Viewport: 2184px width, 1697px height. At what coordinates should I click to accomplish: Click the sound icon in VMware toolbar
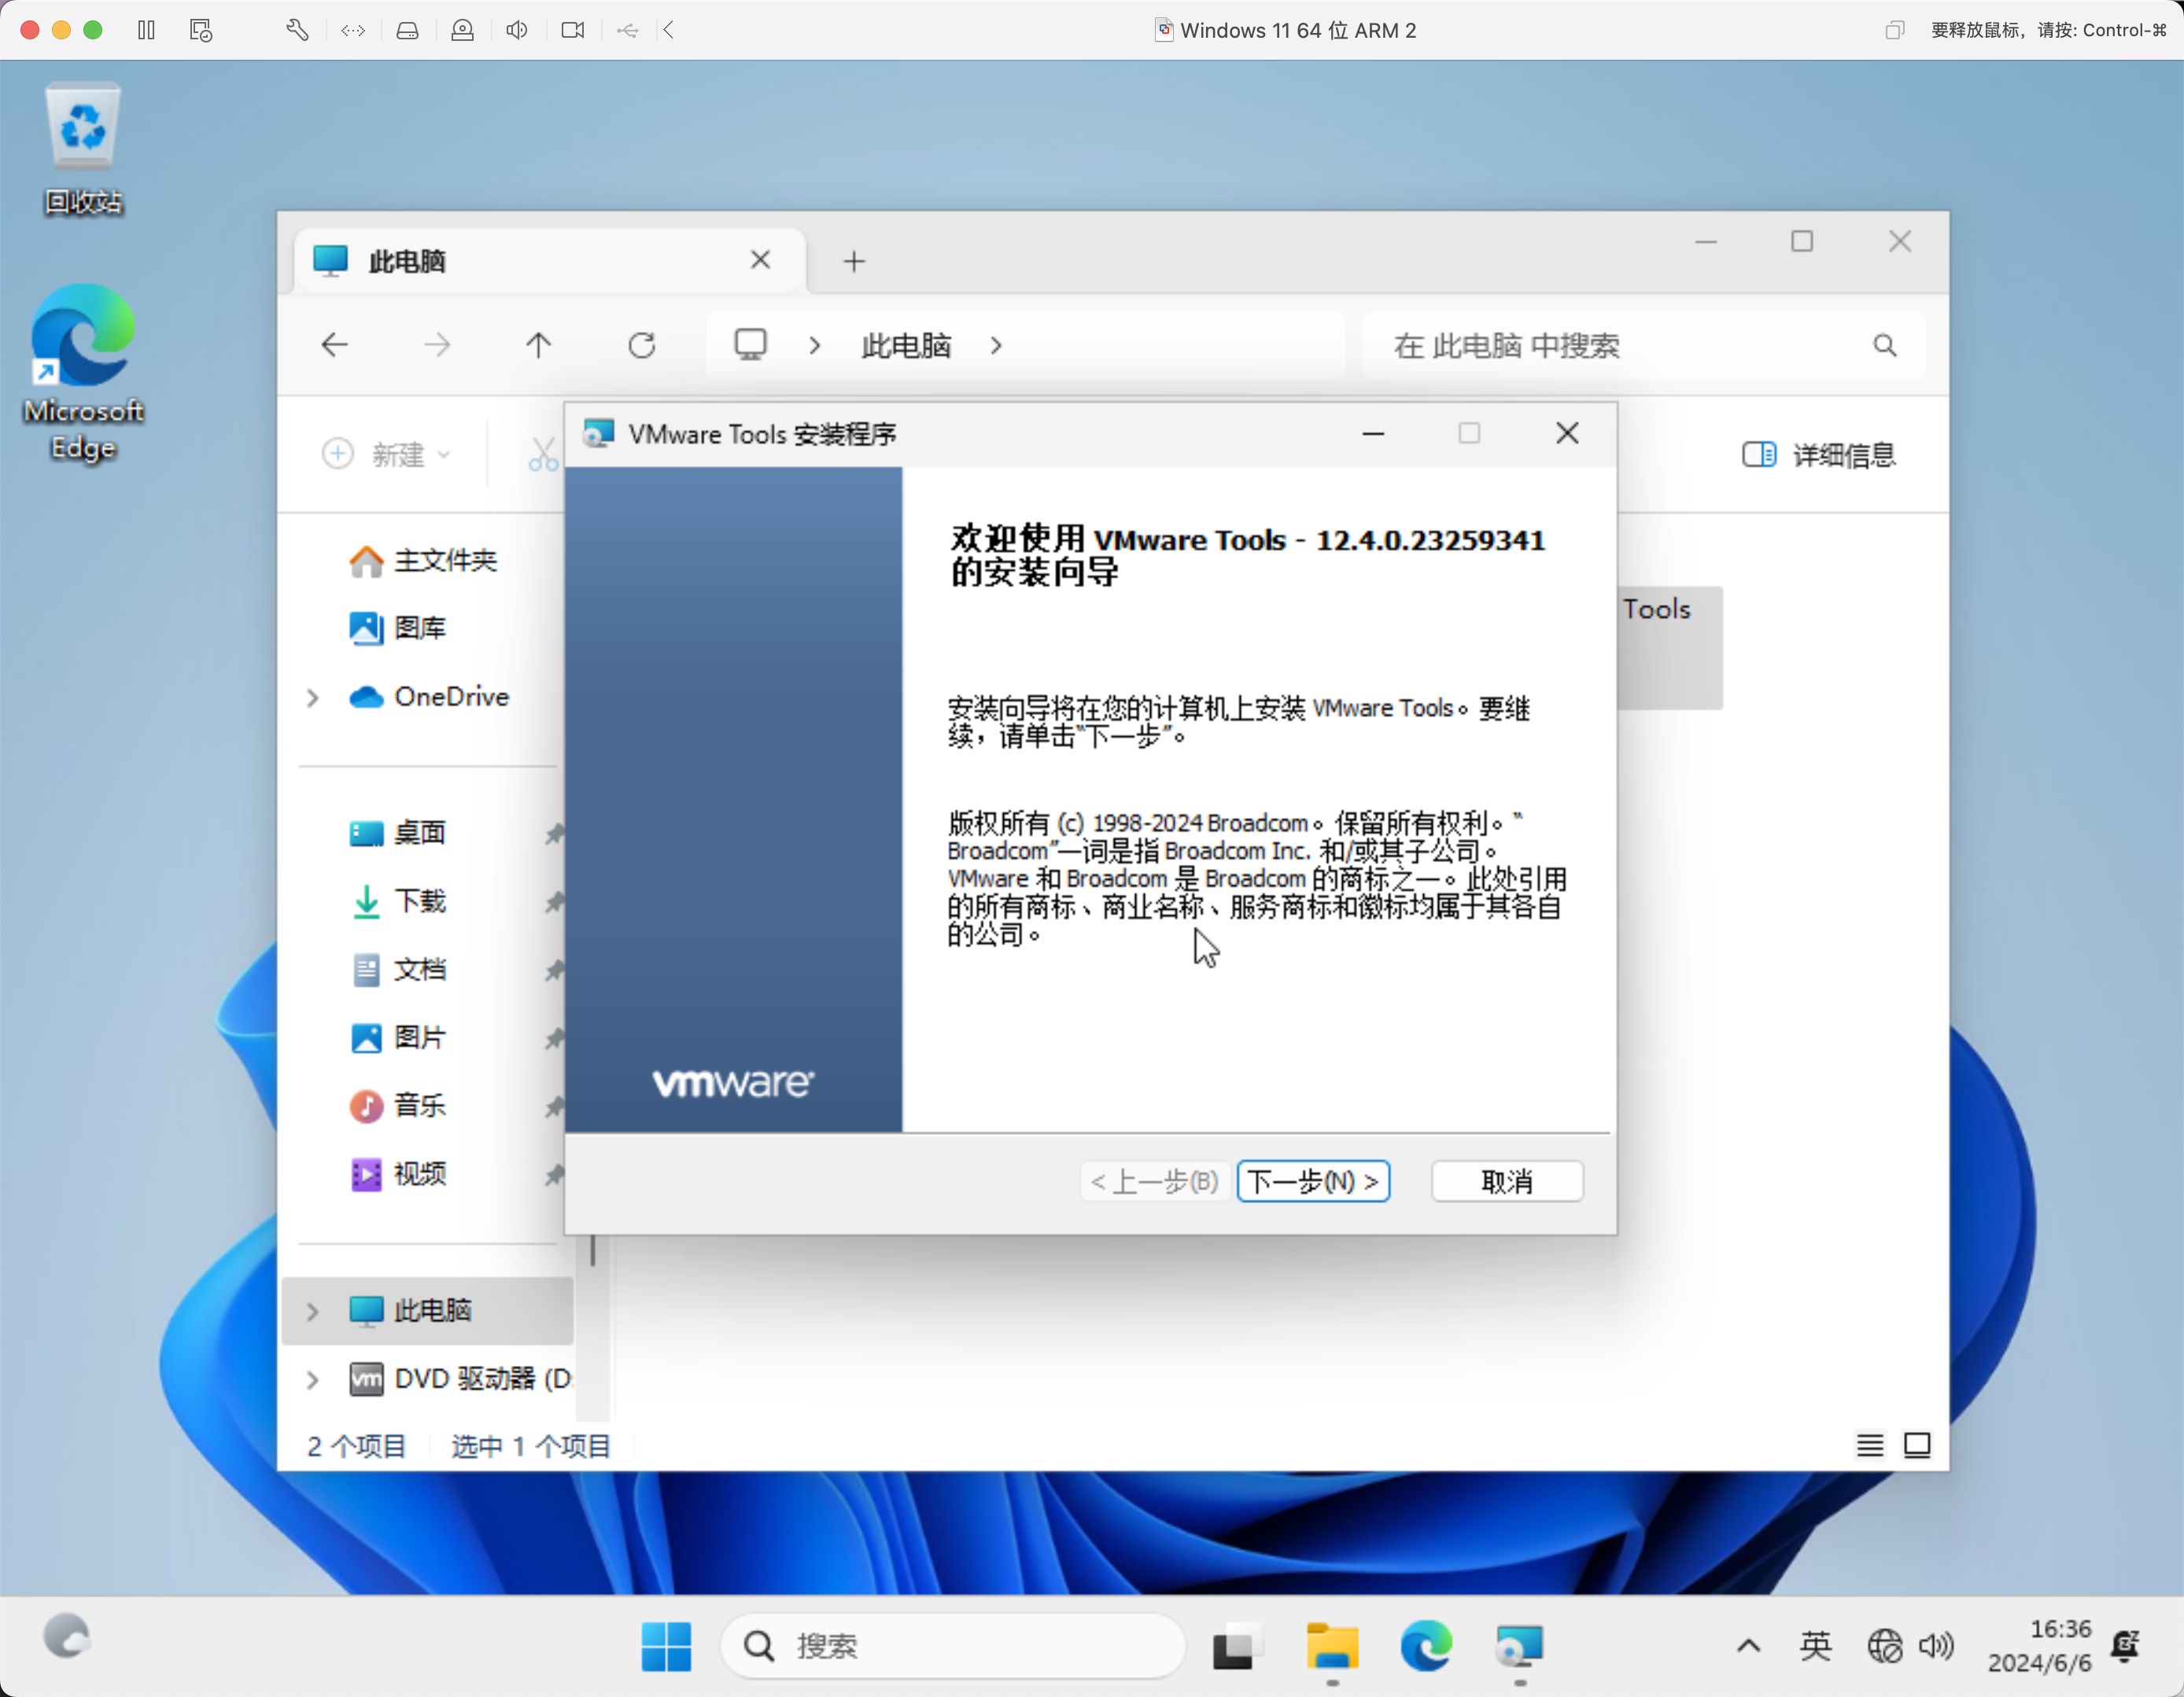coord(517,30)
